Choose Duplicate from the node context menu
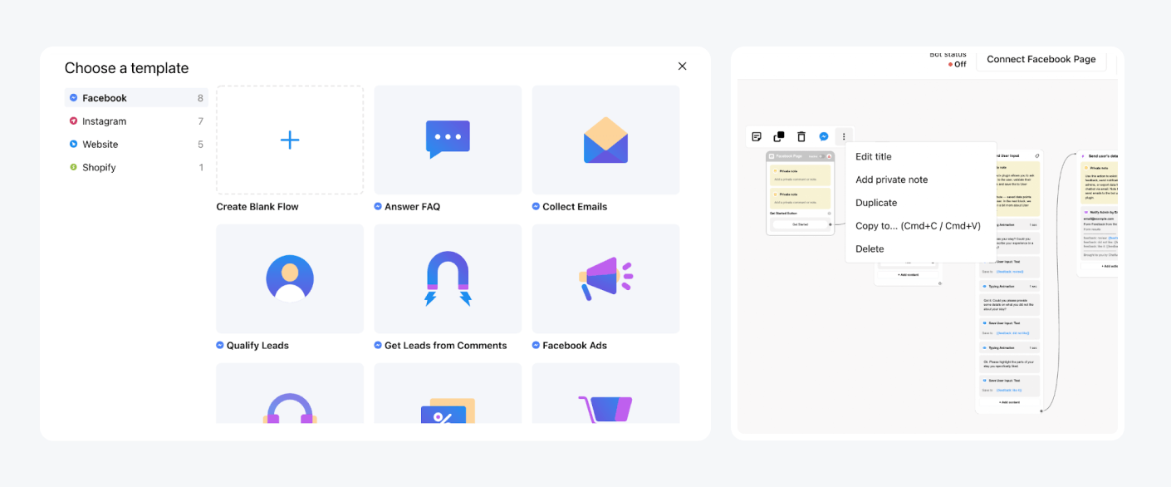 coord(875,202)
